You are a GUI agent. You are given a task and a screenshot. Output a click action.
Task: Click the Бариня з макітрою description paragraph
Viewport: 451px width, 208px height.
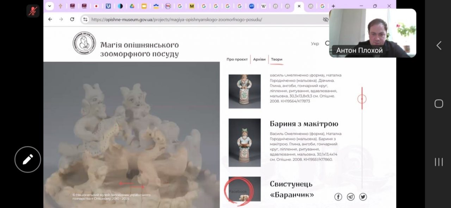tap(305, 146)
